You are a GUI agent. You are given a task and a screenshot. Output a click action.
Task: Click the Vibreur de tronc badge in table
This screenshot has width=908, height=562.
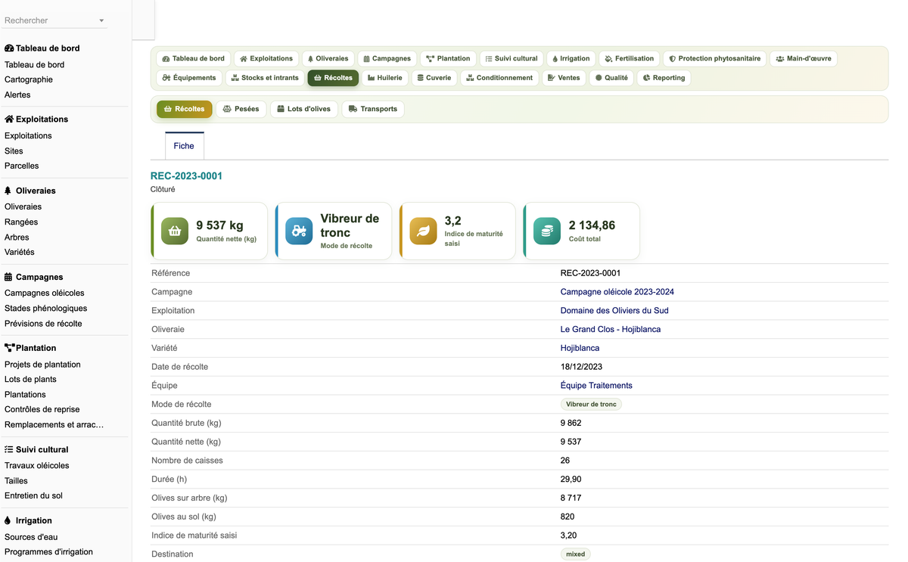tap(591, 404)
